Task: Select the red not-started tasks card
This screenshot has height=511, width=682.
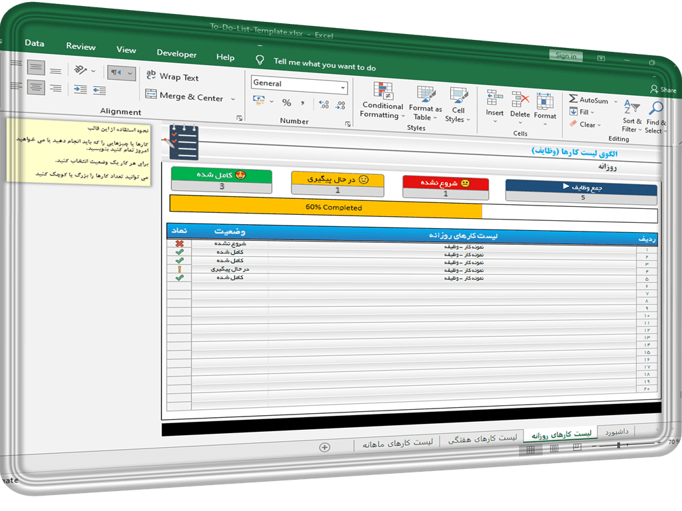Action: coord(446,188)
